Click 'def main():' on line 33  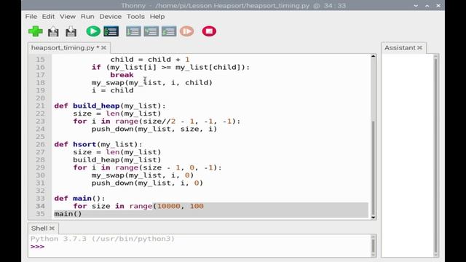[79, 199]
